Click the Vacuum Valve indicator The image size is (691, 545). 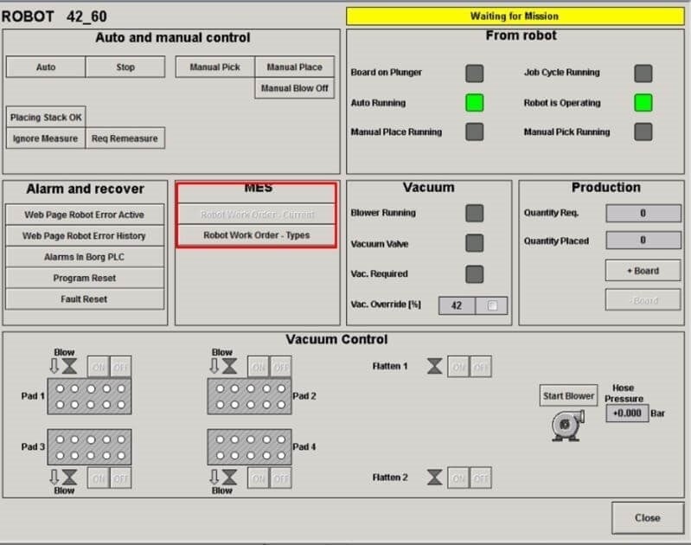click(474, 243)
